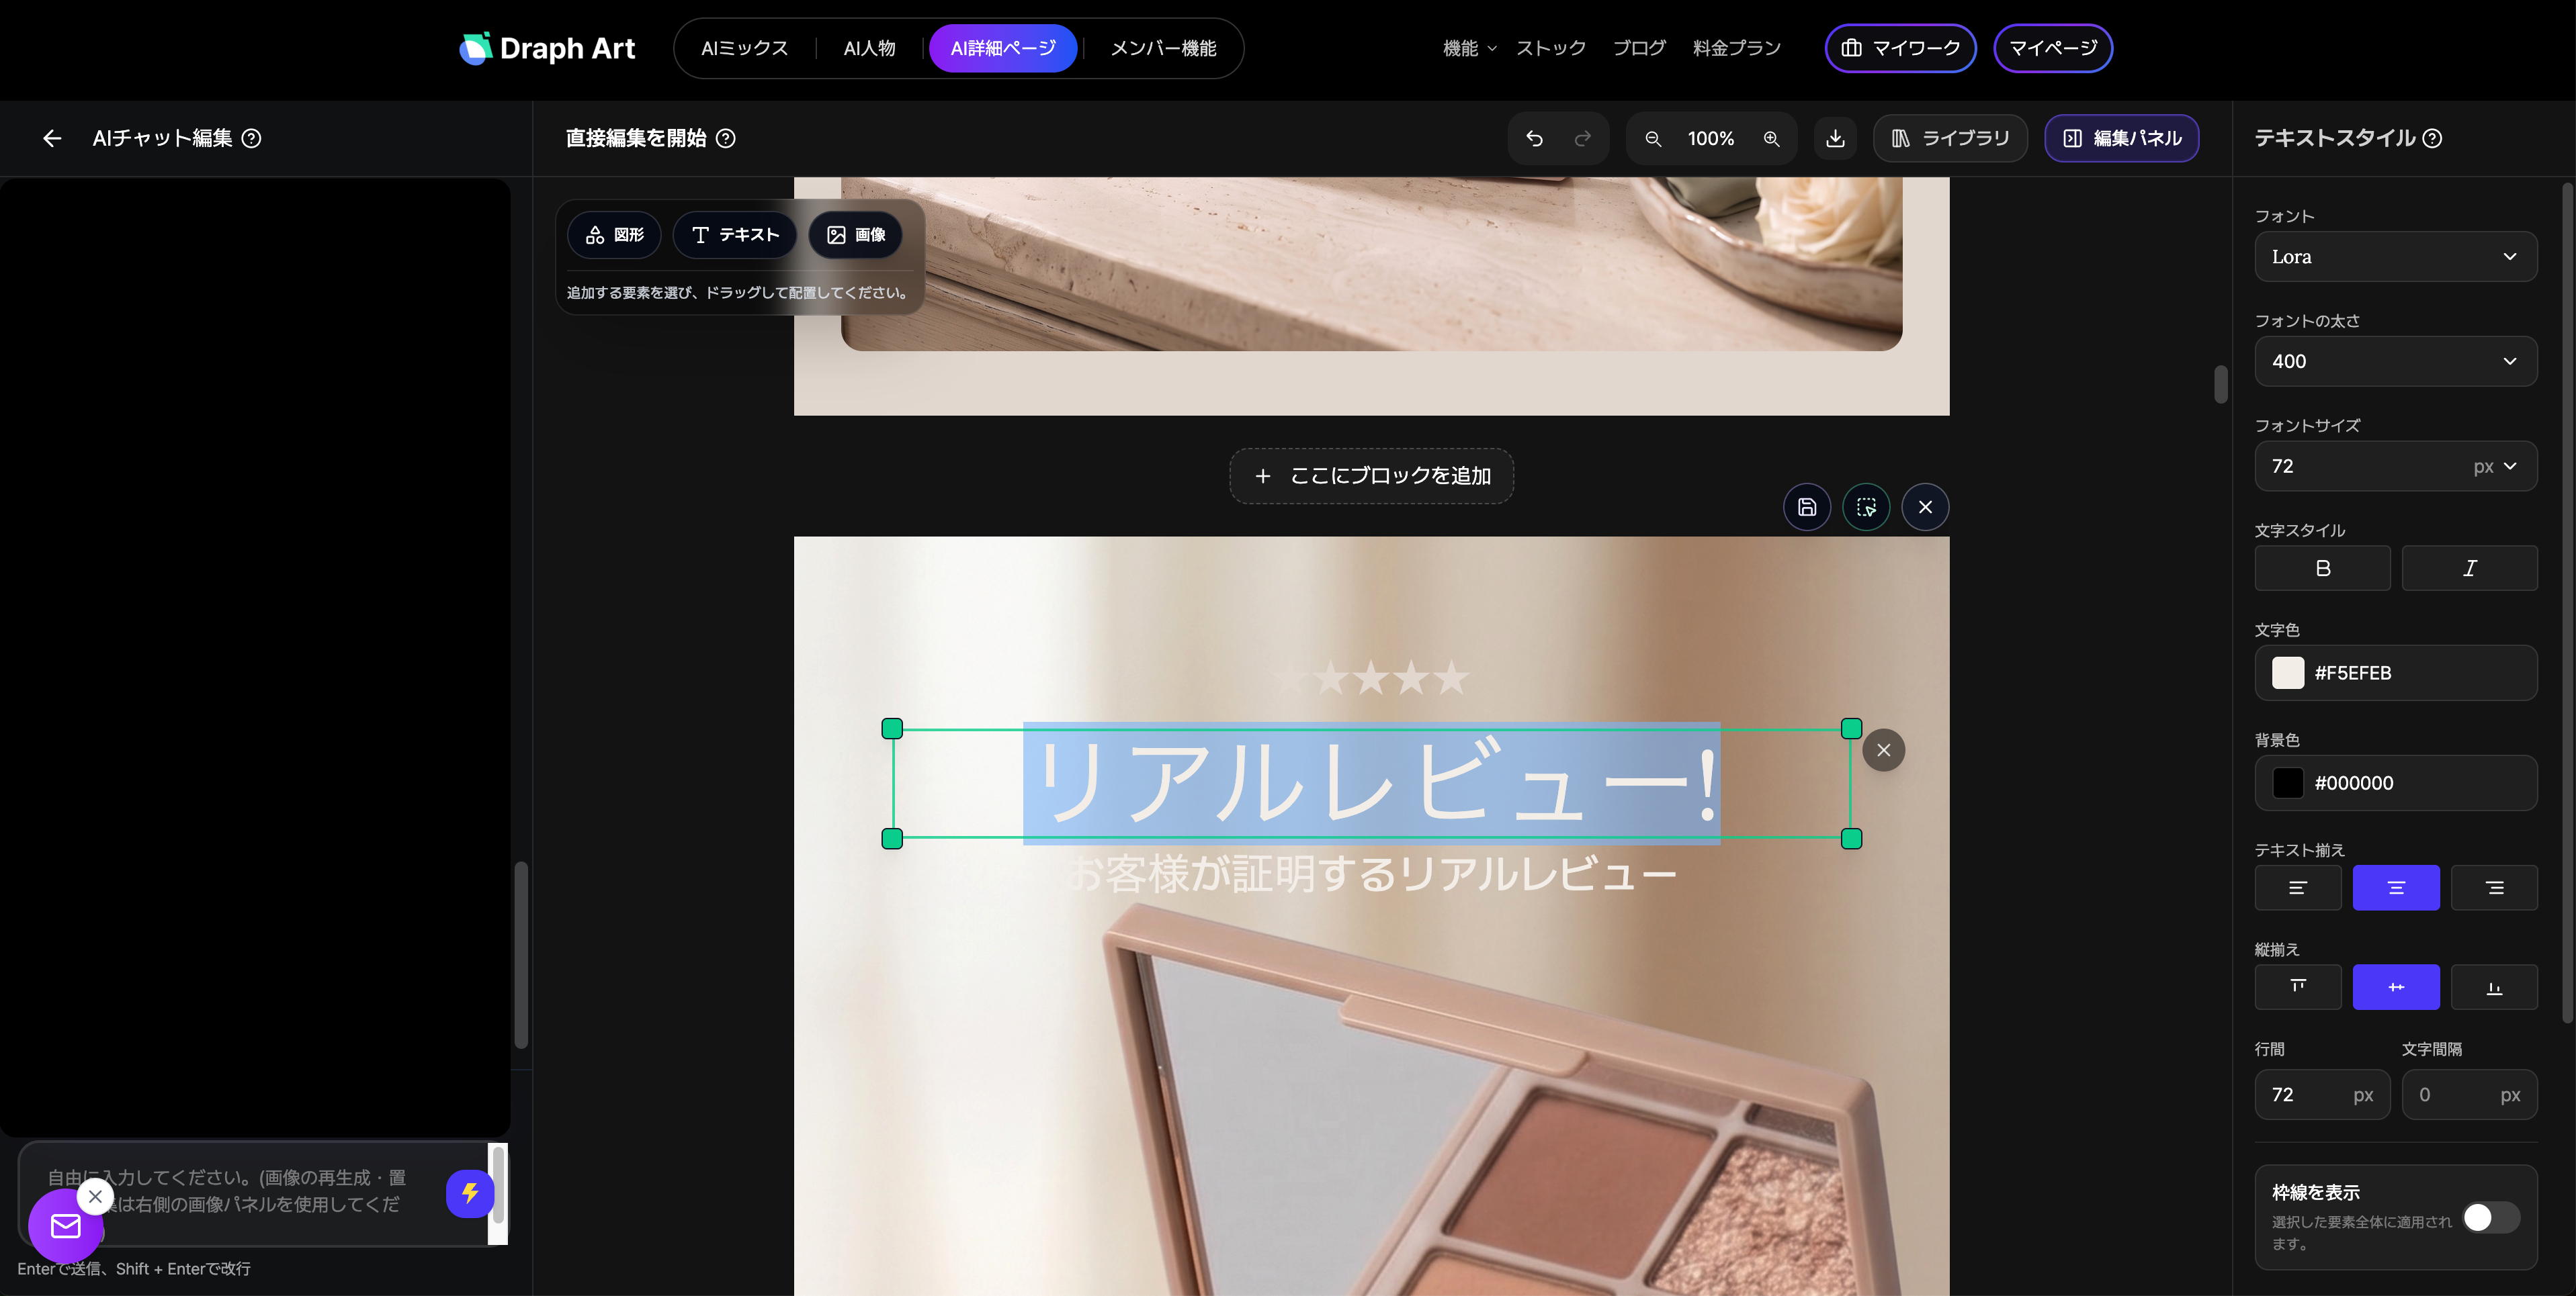2576x1296 pixels.
Task: Expand the 機能 menu
Action: coord(1469,48)
